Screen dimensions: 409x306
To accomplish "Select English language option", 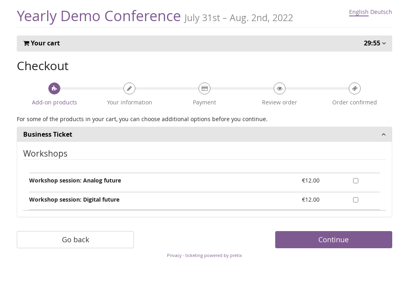I will [359, 12].
